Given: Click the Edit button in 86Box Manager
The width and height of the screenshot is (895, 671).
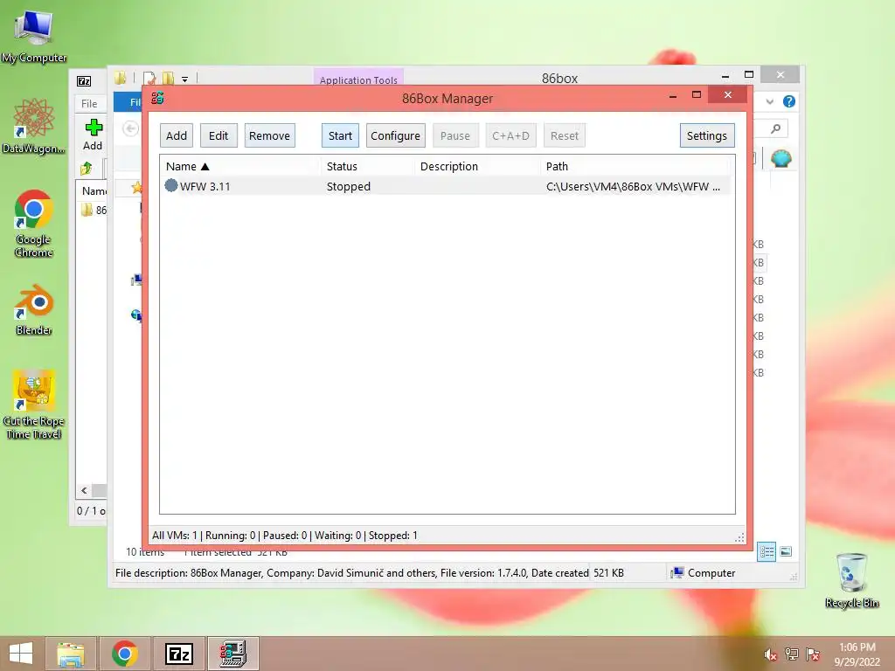Looking at the screenshot, I should click(218, 135).
